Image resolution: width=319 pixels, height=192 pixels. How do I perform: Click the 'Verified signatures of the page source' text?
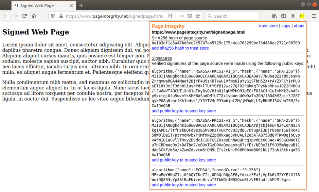pyautogui.click(x=228, y=64)
